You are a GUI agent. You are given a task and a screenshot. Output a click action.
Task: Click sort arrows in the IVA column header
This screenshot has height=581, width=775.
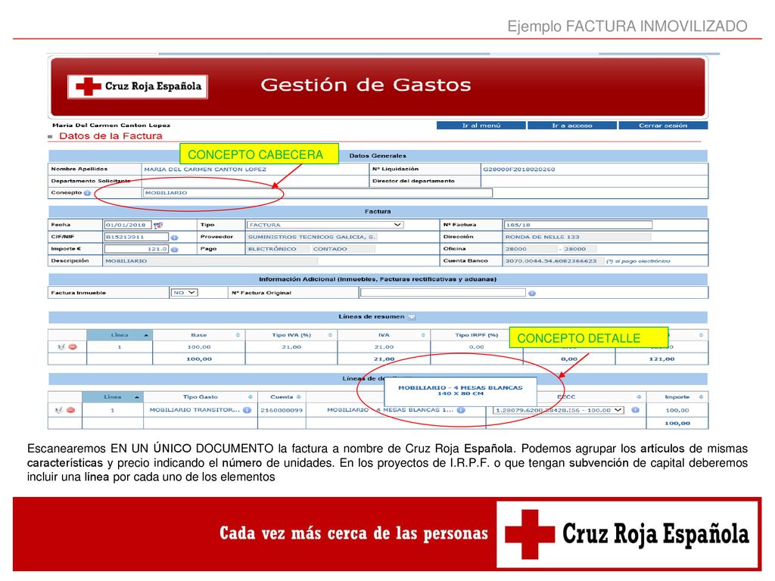pyautogui.click(x=423, y=335)
